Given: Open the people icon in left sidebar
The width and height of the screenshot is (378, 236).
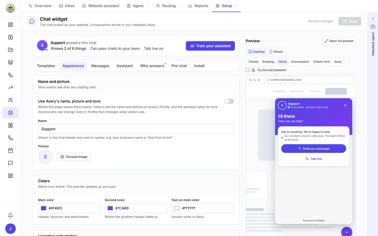Looking at the screenshot, I should tap(10, 100).
